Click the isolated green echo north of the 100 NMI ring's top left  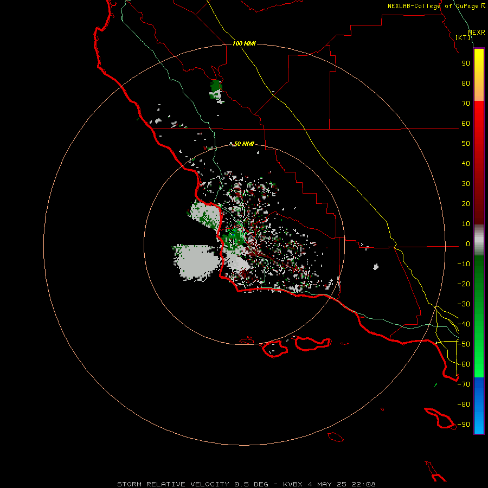pos(216,91)
